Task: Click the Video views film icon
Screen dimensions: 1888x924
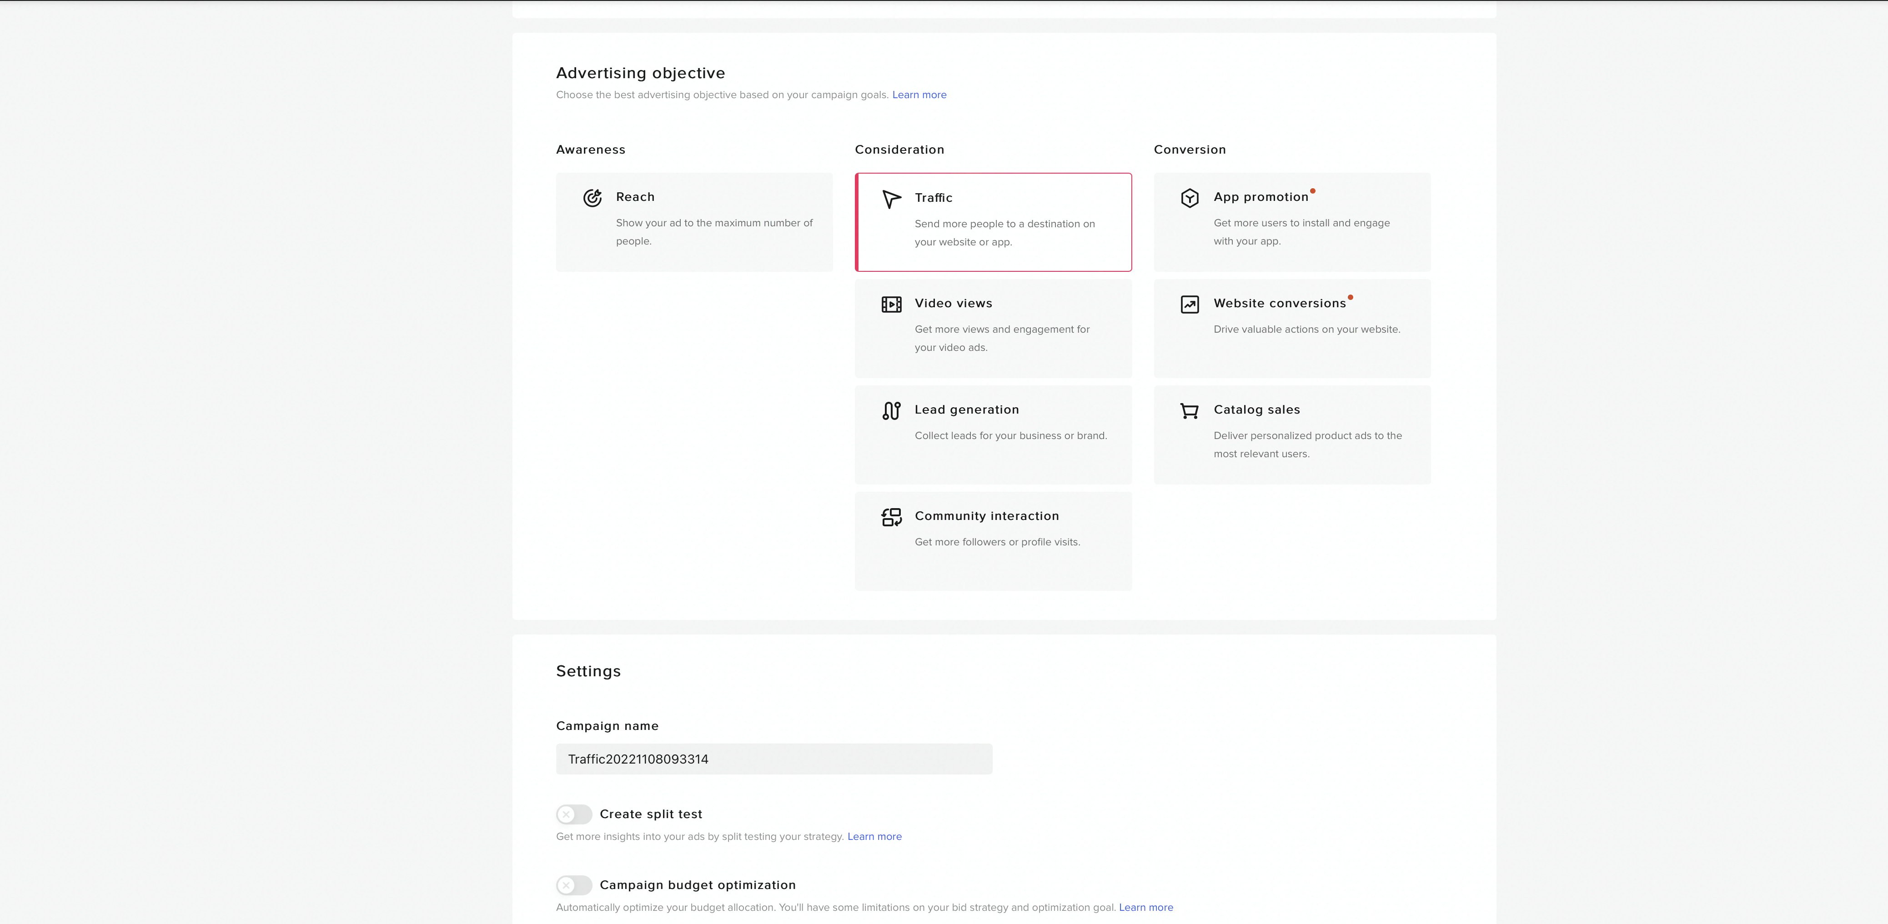Action: point(891,304)
